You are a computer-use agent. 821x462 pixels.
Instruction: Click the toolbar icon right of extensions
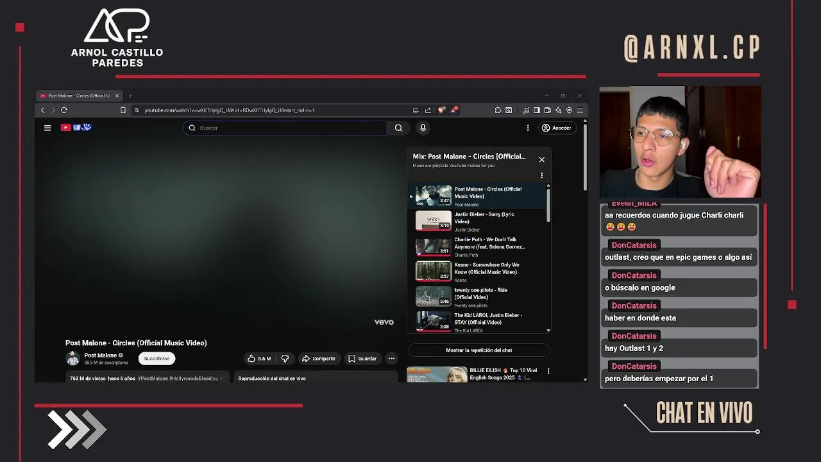(x=509, y=110)
